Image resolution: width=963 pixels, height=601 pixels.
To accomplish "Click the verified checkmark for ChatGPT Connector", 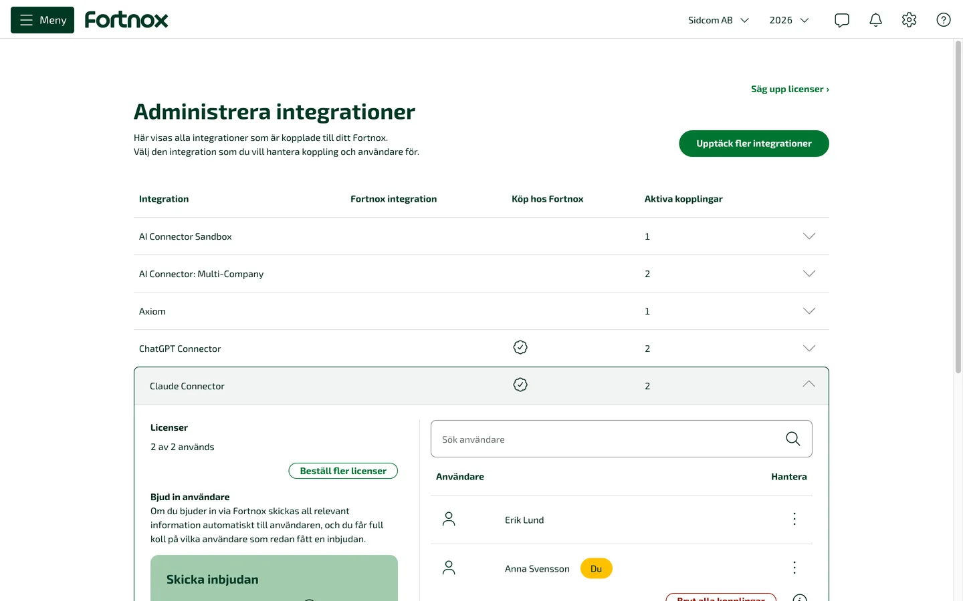I will pyautogui.click(x=520, y=347).
